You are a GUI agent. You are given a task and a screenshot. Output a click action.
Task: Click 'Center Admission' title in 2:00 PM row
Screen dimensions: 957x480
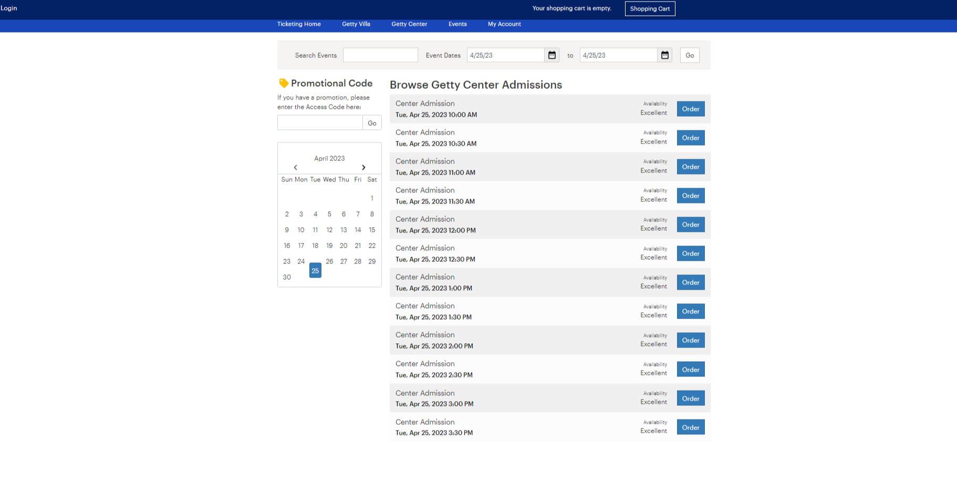tap(425, 335)
